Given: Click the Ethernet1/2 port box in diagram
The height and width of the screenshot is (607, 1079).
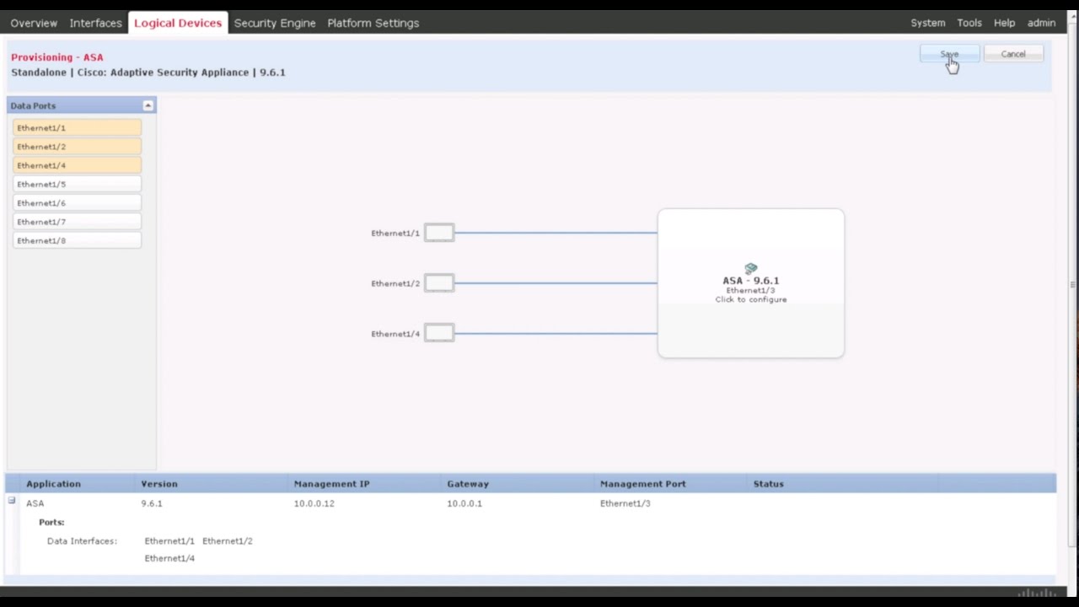Looking at the screenshot, I should tap(439, 283).
